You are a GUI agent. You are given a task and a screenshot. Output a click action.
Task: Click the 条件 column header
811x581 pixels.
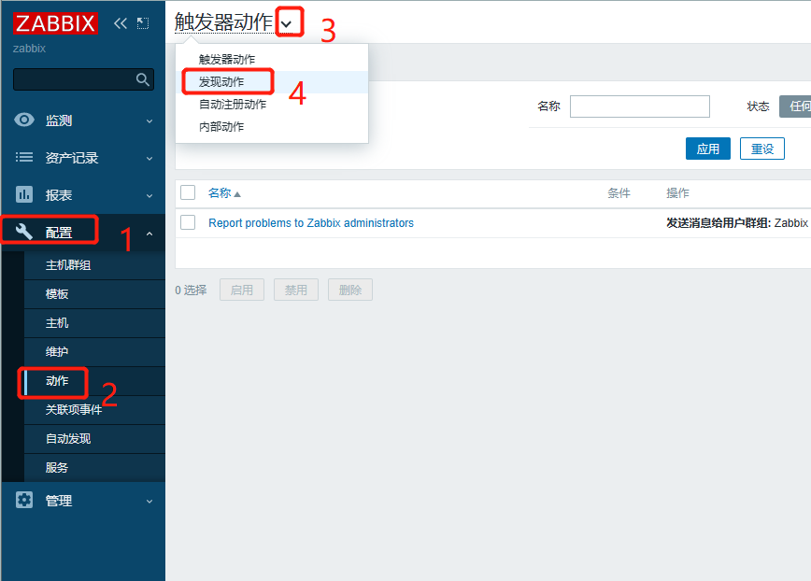pos(619,192)
